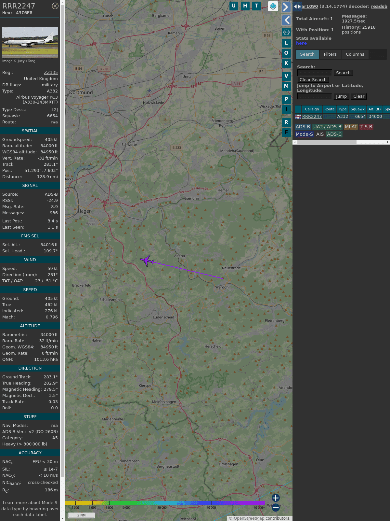Click the Jump to Airport input field
The image size is (390, 521).
point(314,96)
